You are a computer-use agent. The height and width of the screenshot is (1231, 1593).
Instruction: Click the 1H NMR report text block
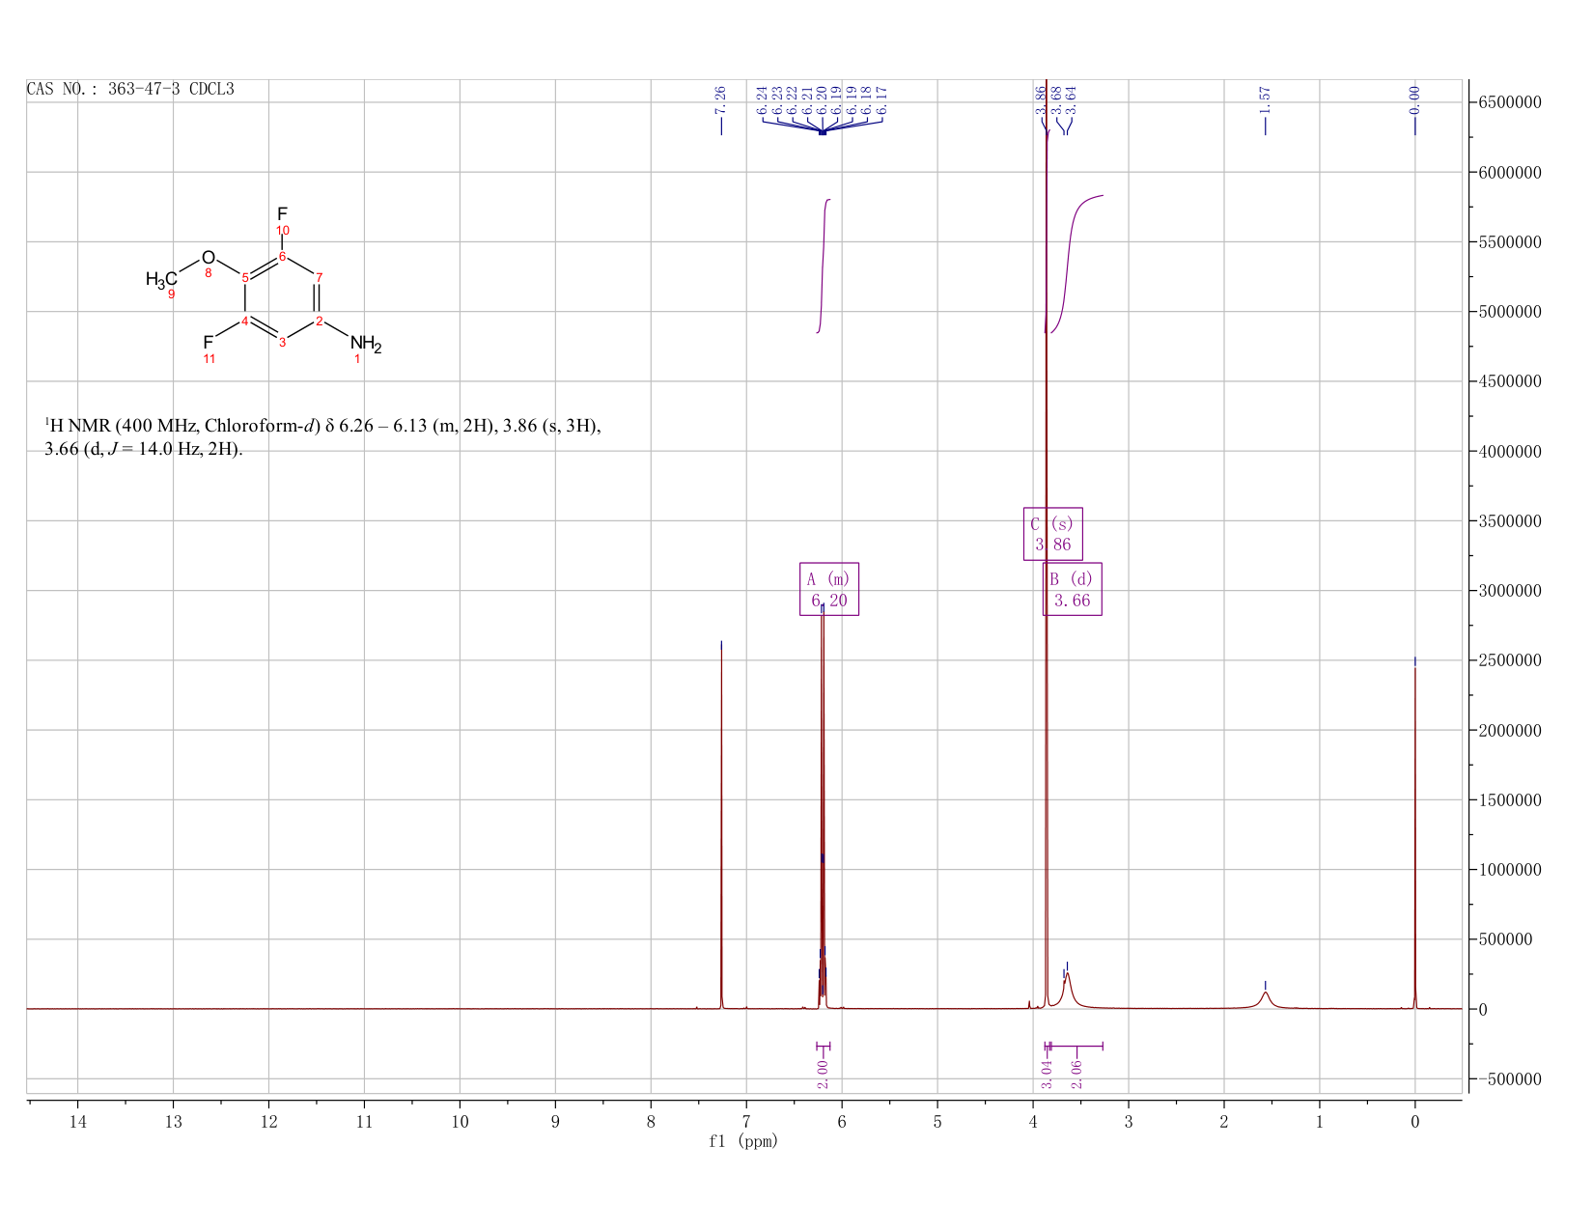(322, 437)
